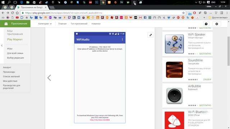Click the volume icon in system tray
Image resolution: width=230 pixels, height=129 pixels.
coord(204,3)
